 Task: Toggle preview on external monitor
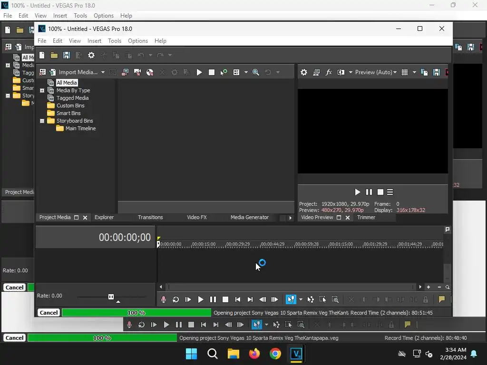316,72
